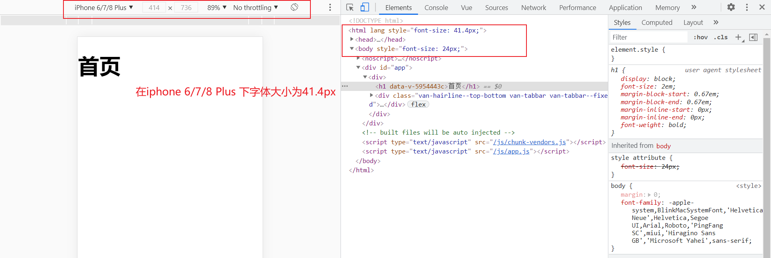Show more Styles pane tabs chevron

coord(716,22)
